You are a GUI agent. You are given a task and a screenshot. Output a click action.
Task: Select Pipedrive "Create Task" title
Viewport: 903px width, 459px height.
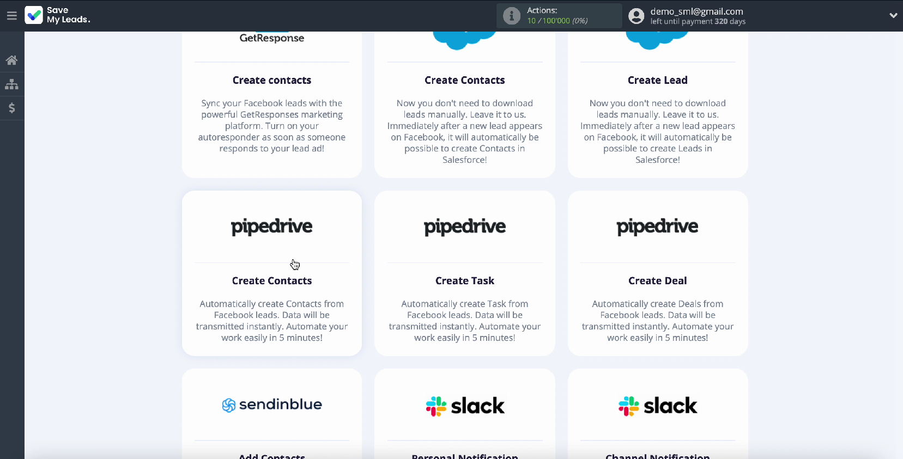[x=465, y=281]
